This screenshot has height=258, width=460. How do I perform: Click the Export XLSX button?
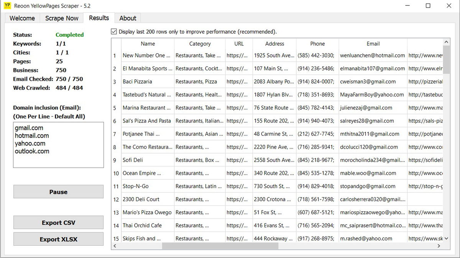tap(58, 239)
